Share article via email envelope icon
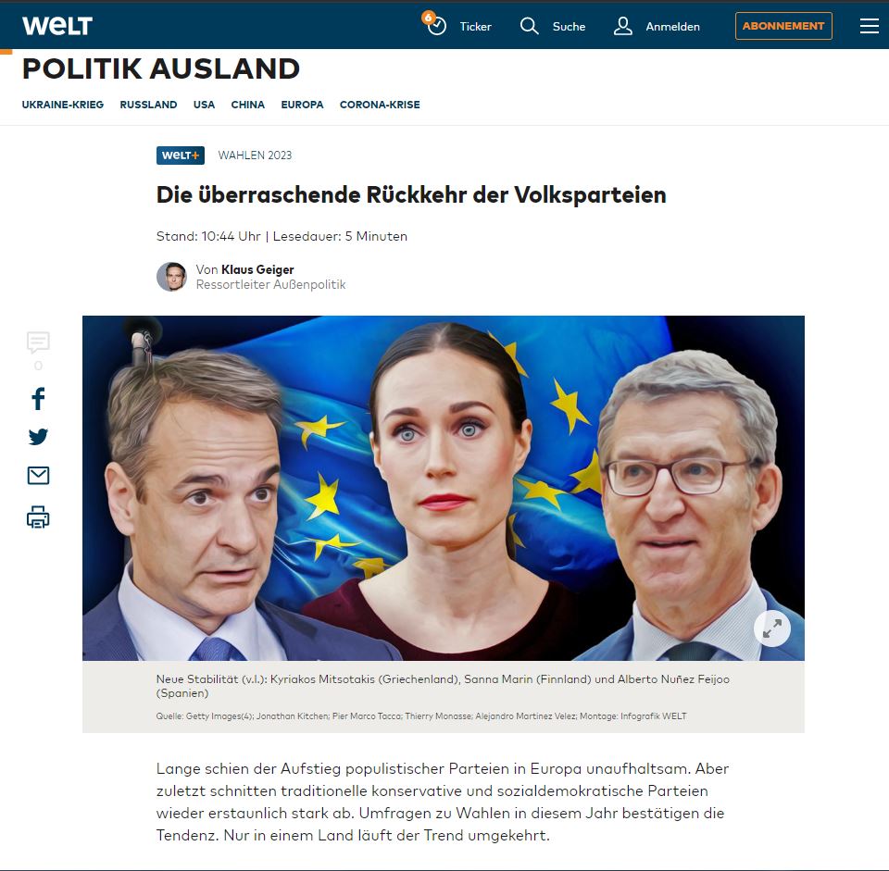Image resolution: width=889 pixels, height=871 pixels. (38, 476)
